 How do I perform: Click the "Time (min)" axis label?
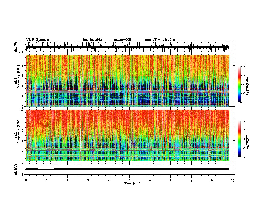coord(132,183)
